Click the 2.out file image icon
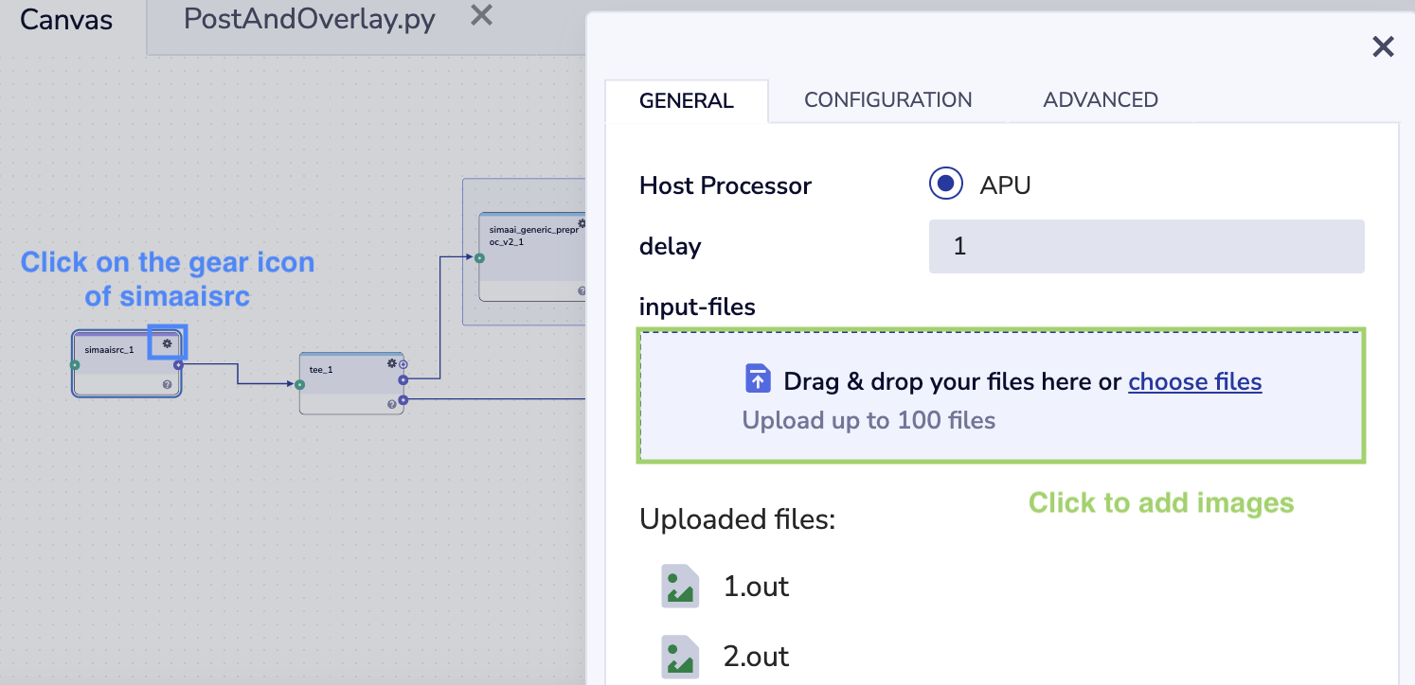Image resolution: width=1415 pixels, height=685 pixels. pyautogui.click(x=680, y=657)
